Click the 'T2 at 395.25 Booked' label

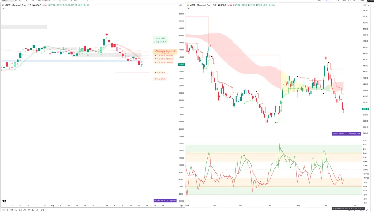[164, 59]
